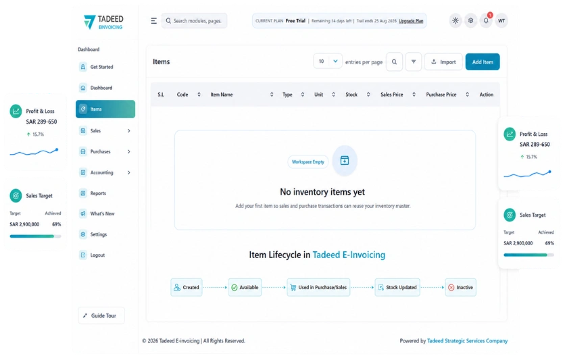
Task: Click the right Profit & Loss sparkline chart
Action: (x=528, y=174)
